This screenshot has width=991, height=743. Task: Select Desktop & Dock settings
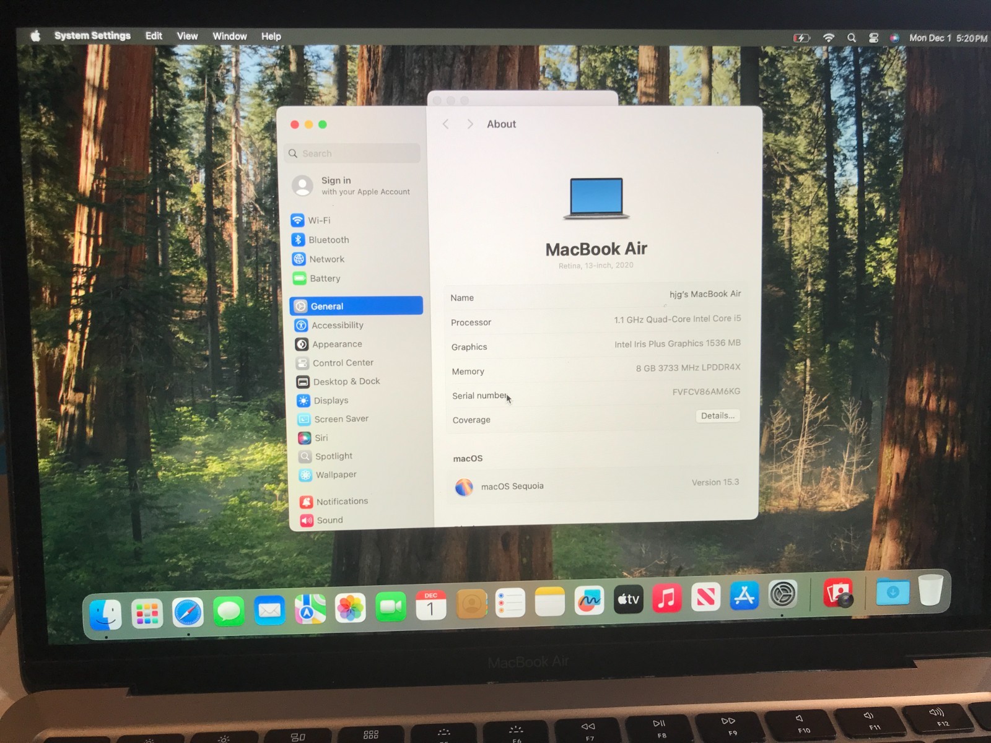coord(346,381)
